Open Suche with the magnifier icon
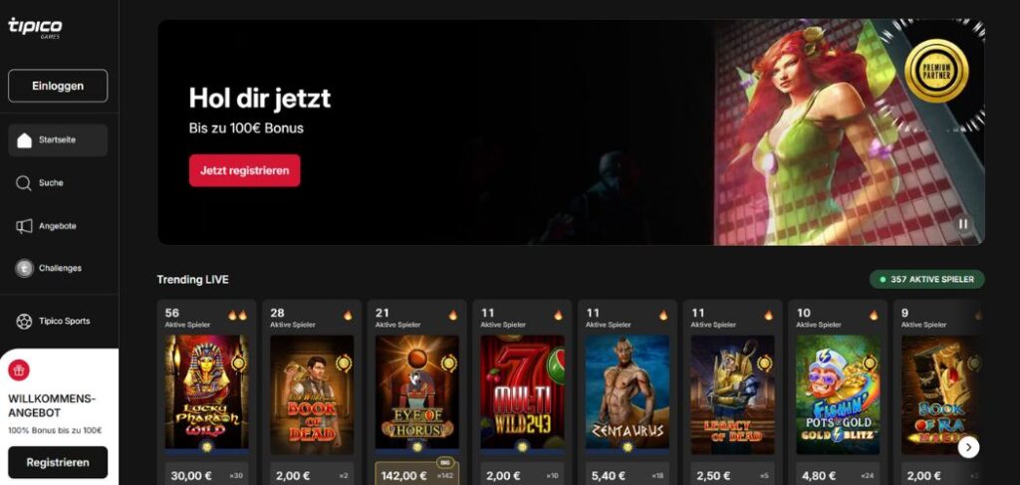The height and width of the screenshot is (485, 1020). (x=24, y=183)
